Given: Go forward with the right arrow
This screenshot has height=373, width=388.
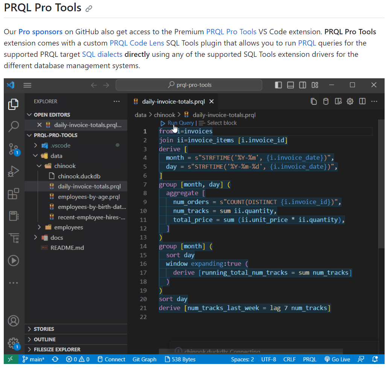Looking at the screenshot, I should 106,85.
